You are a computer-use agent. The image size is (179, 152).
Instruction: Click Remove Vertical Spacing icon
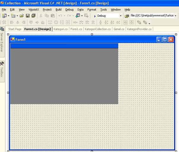click(118, 22)
